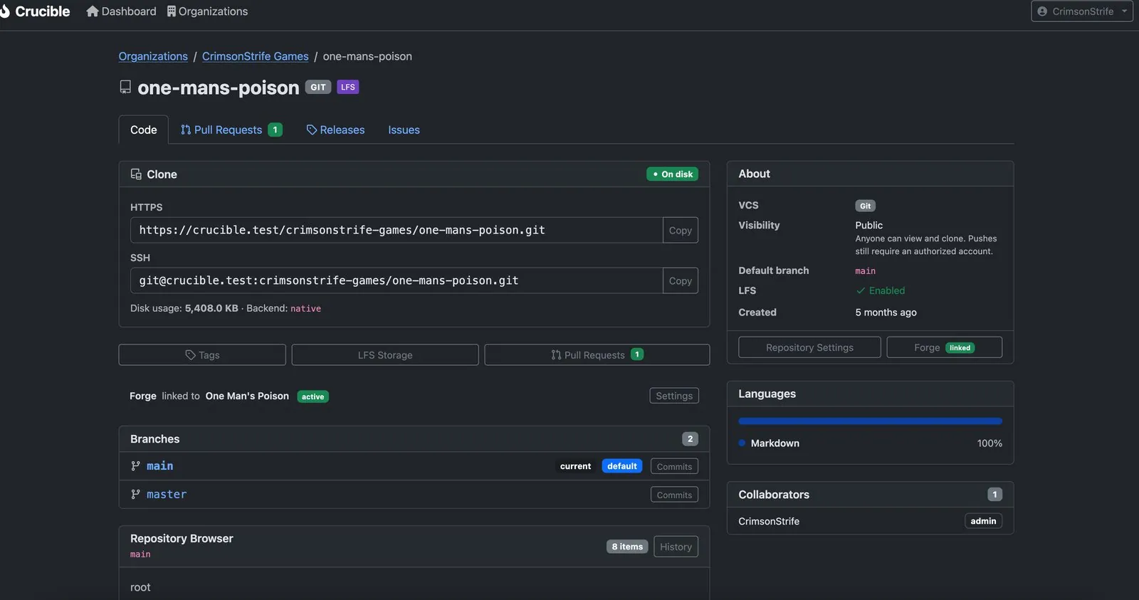Click the HTTPS clone URL field
The height and width of the screenshot is (600, 1139).
(397, 231)
